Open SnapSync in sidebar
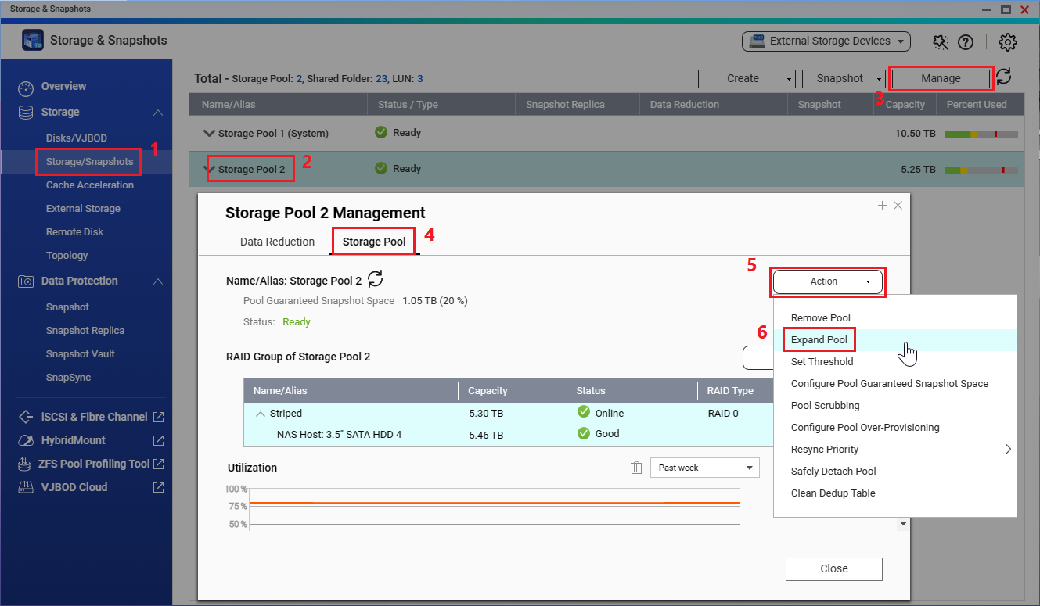1040x606 pixels. pyautogui.click(x=68, y=377)
